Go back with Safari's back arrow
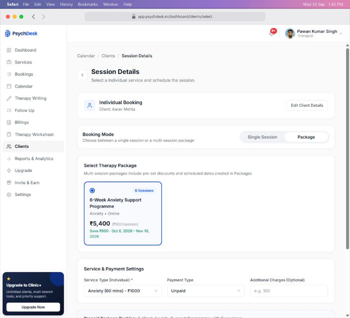This screenshot has height=318, width=350. tap(34, 17)
